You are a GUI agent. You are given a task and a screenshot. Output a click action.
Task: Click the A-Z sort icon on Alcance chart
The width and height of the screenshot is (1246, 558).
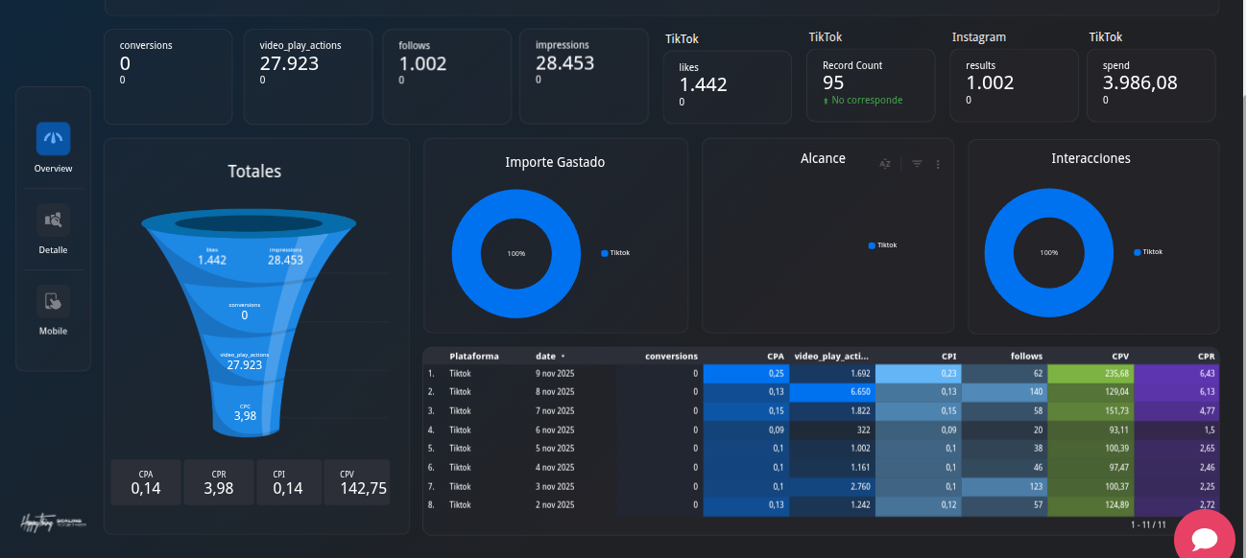pos(885,164)
